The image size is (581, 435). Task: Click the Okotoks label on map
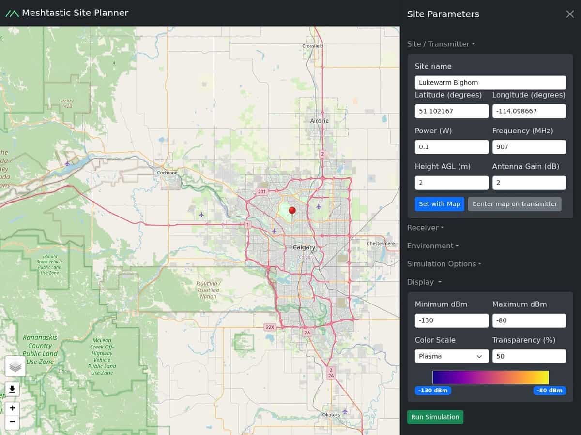[332, 415]
